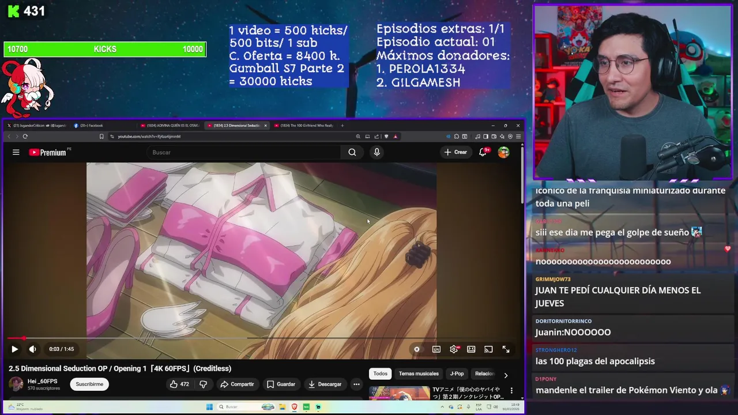Save the video with Guardar
The height and width of the screenshot is (415, 738).
pyautogui.click(x=281, y=384)
